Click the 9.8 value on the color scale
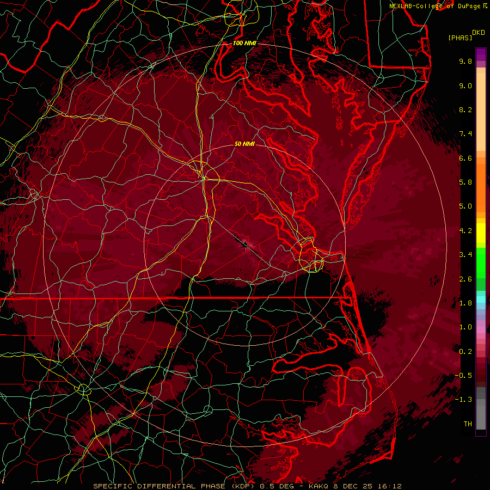The height and width of the screenshot is (490, 490). point(465,61)
